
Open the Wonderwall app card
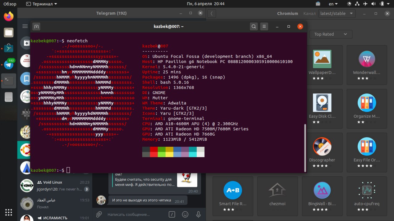tap(367, 65)
